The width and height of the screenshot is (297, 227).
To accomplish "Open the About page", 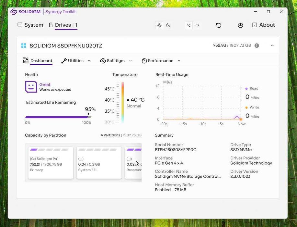I will tap(263, 25).
